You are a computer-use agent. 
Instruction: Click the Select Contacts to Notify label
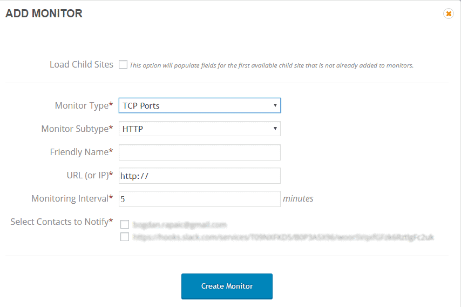pyautogui.click(x=62, y=222)
